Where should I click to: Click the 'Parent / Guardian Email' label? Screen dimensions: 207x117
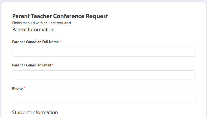pos(32,65)
